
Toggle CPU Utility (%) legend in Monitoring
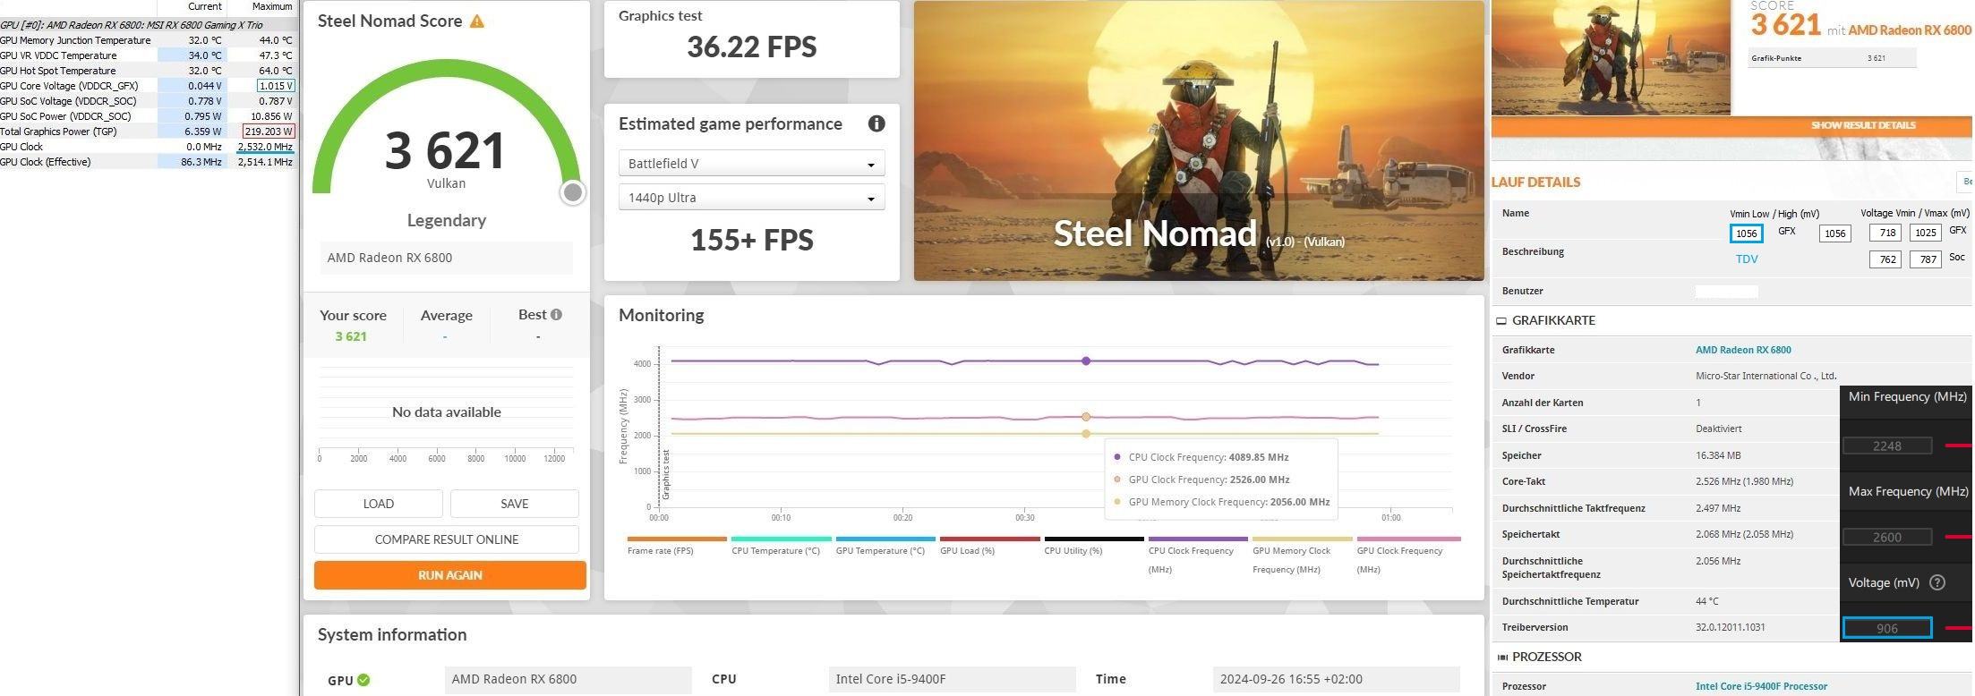coord(1093,546)
